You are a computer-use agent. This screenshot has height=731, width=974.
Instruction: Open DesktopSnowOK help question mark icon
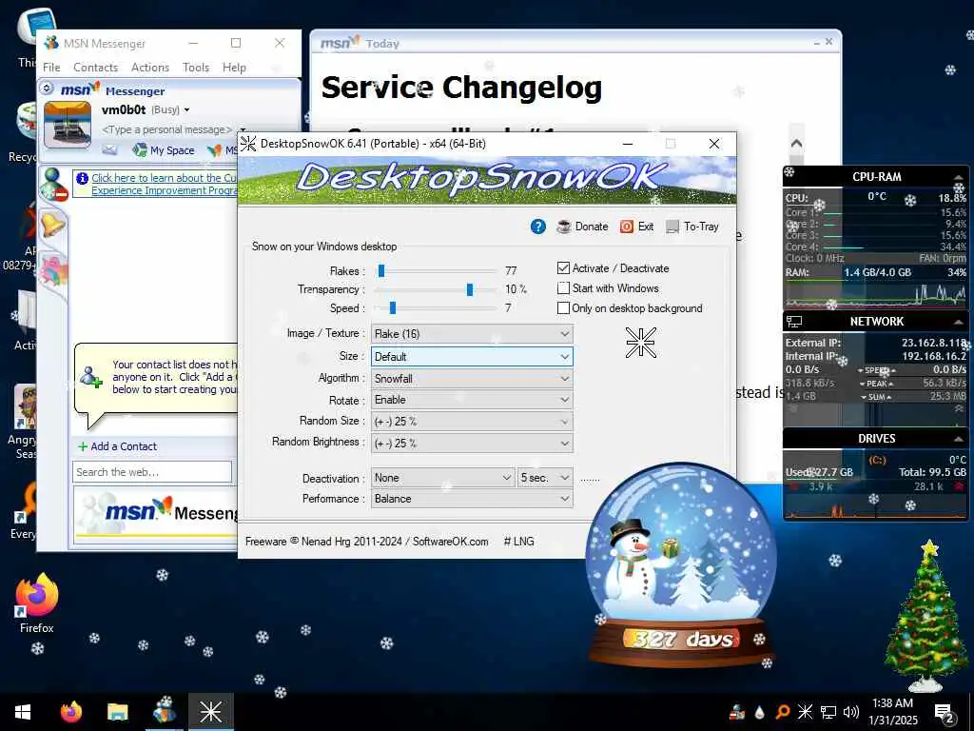pyautogui.click(x=538, y=227)
